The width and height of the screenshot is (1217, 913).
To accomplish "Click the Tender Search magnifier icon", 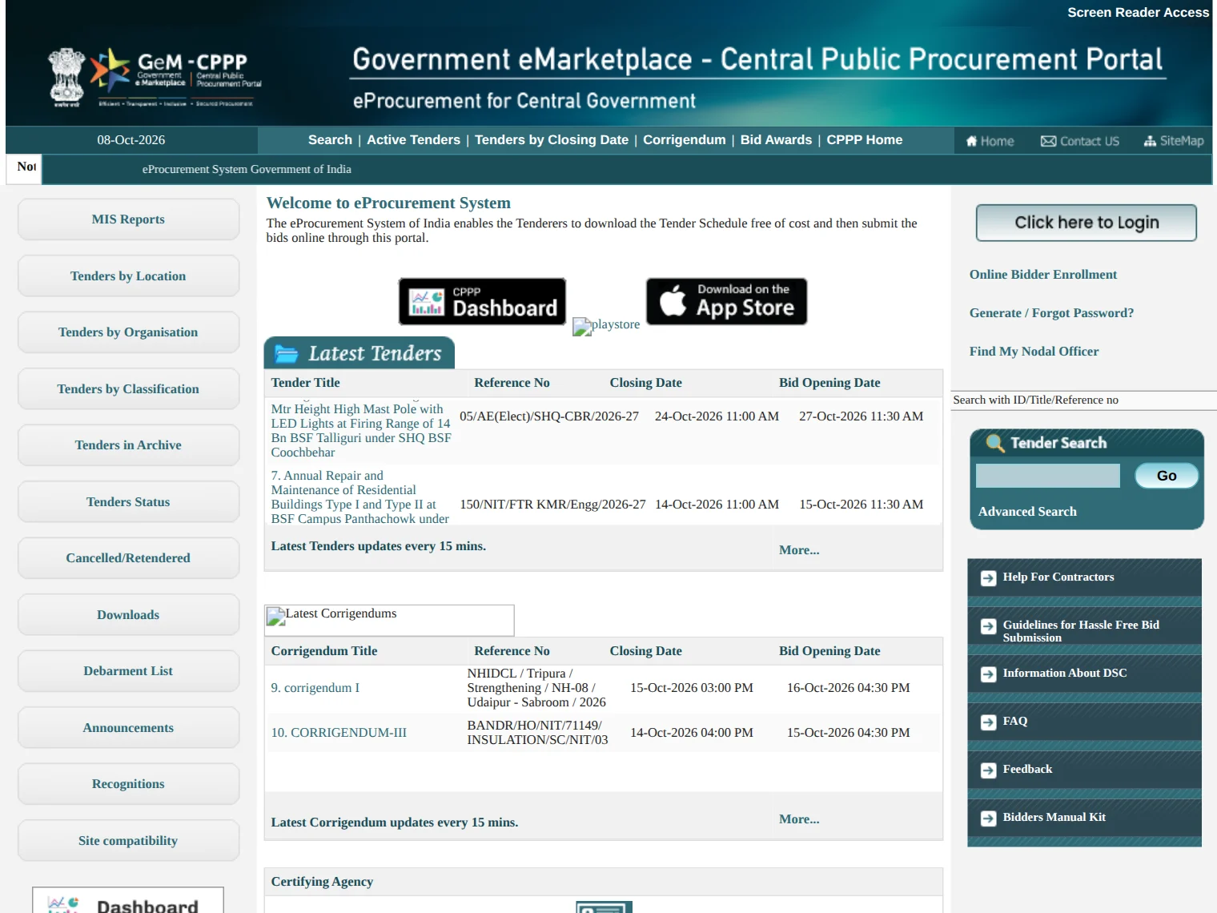I will click(994, 443).
